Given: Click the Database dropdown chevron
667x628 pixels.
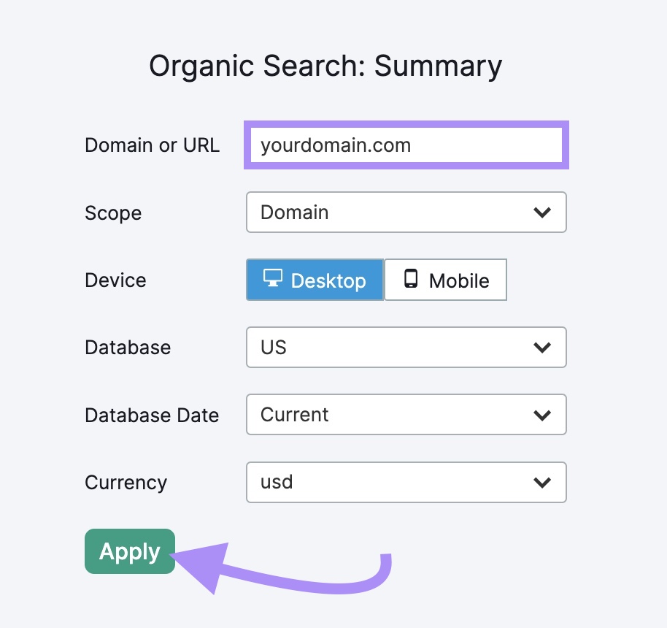Looking at the screenshot, I should point(541,348).
